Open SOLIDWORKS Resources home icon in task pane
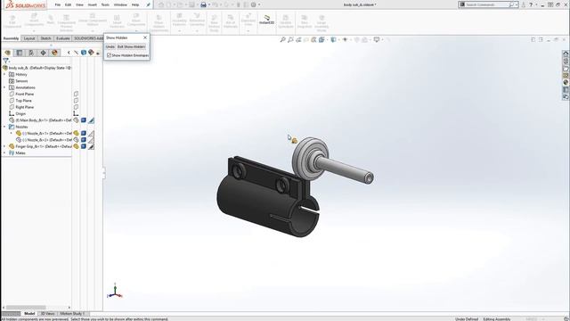570x321 pixels. 566,53
